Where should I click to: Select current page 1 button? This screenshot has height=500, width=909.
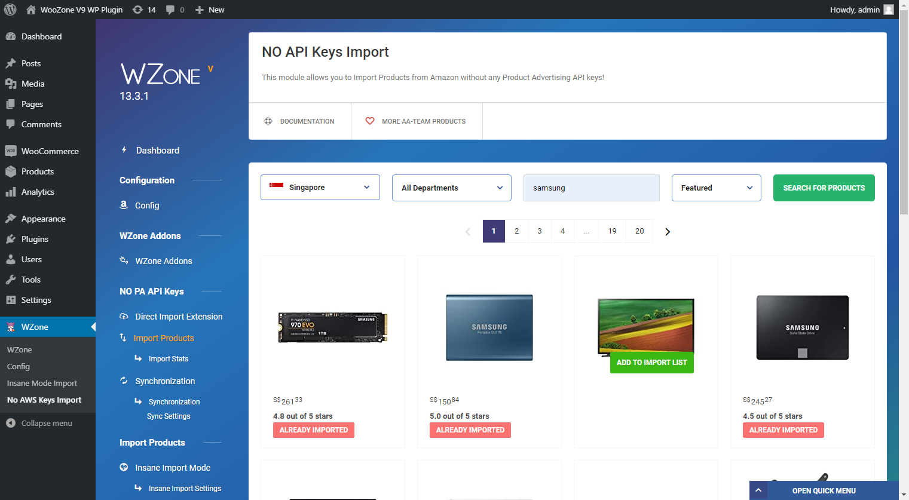coord(494,231)
